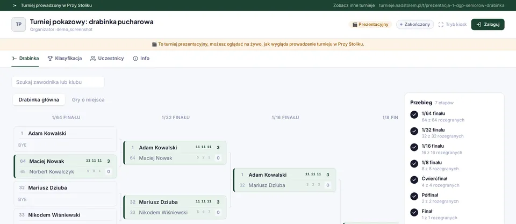Click the checkmark icon for 1/8 finału stage
The image size is (516, 224).
(x=414, y=163)
